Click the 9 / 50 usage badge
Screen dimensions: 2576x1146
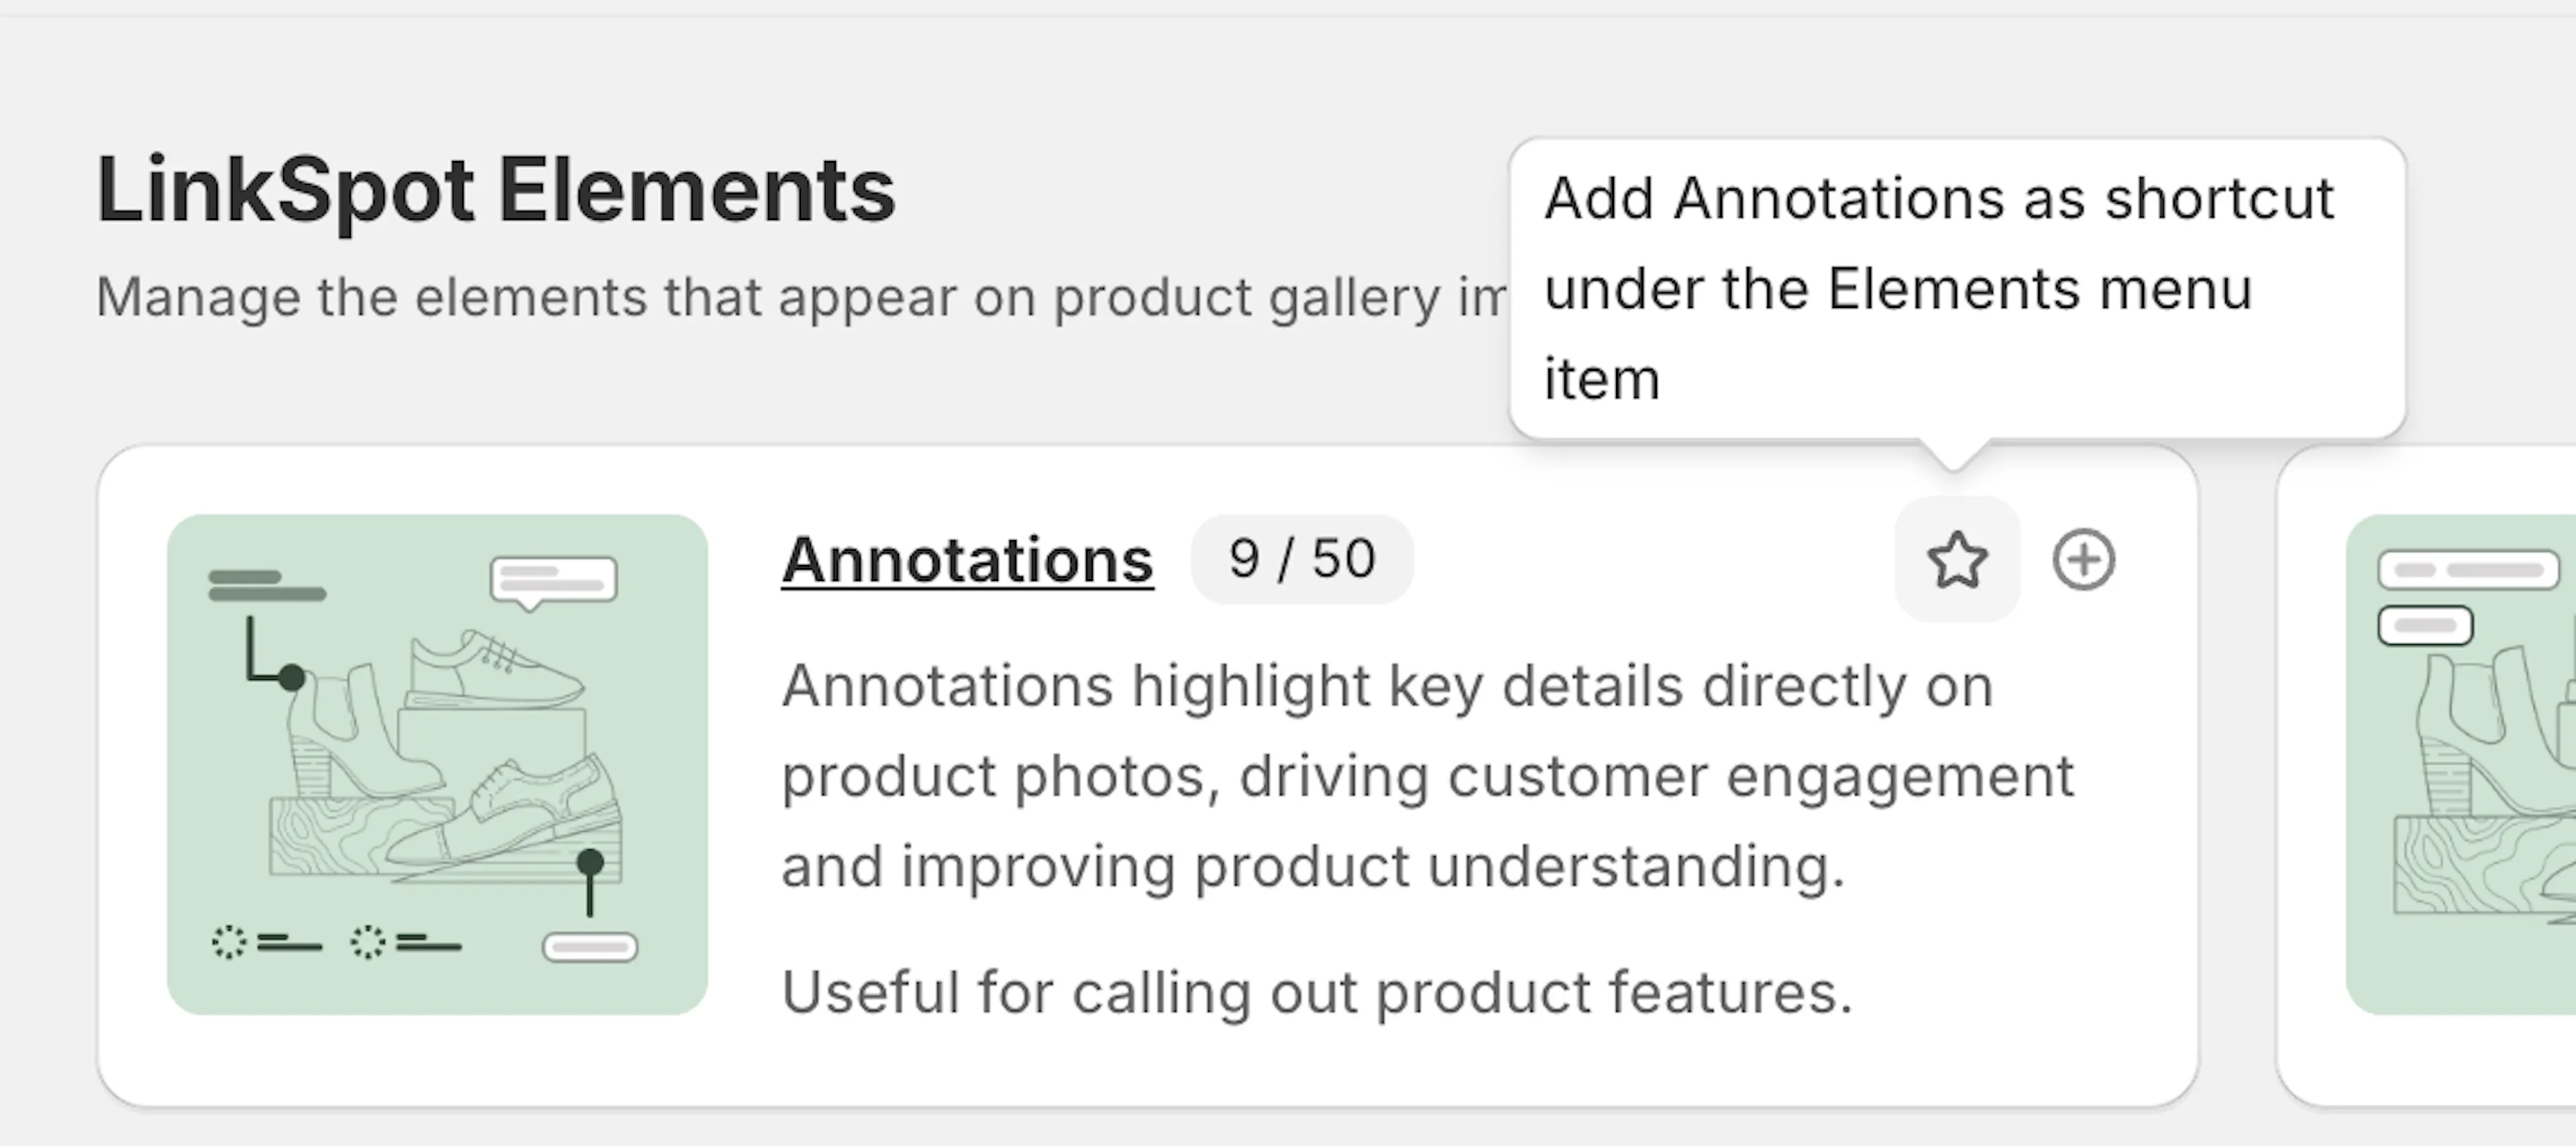pyautogui.click(x=1302, y=559)
